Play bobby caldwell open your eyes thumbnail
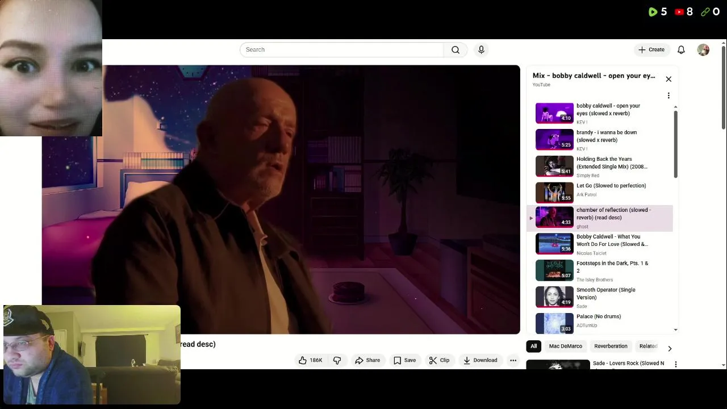The image size is (727, 409). point(554,113)
